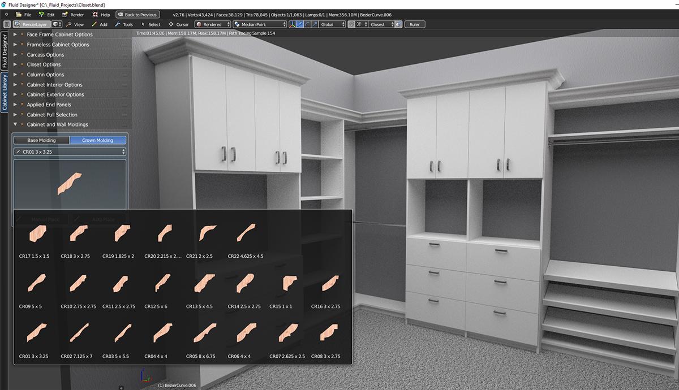The height and width of the screenshot is (390, 679).
Task: Open the Select menu
Action: point(151,24)
